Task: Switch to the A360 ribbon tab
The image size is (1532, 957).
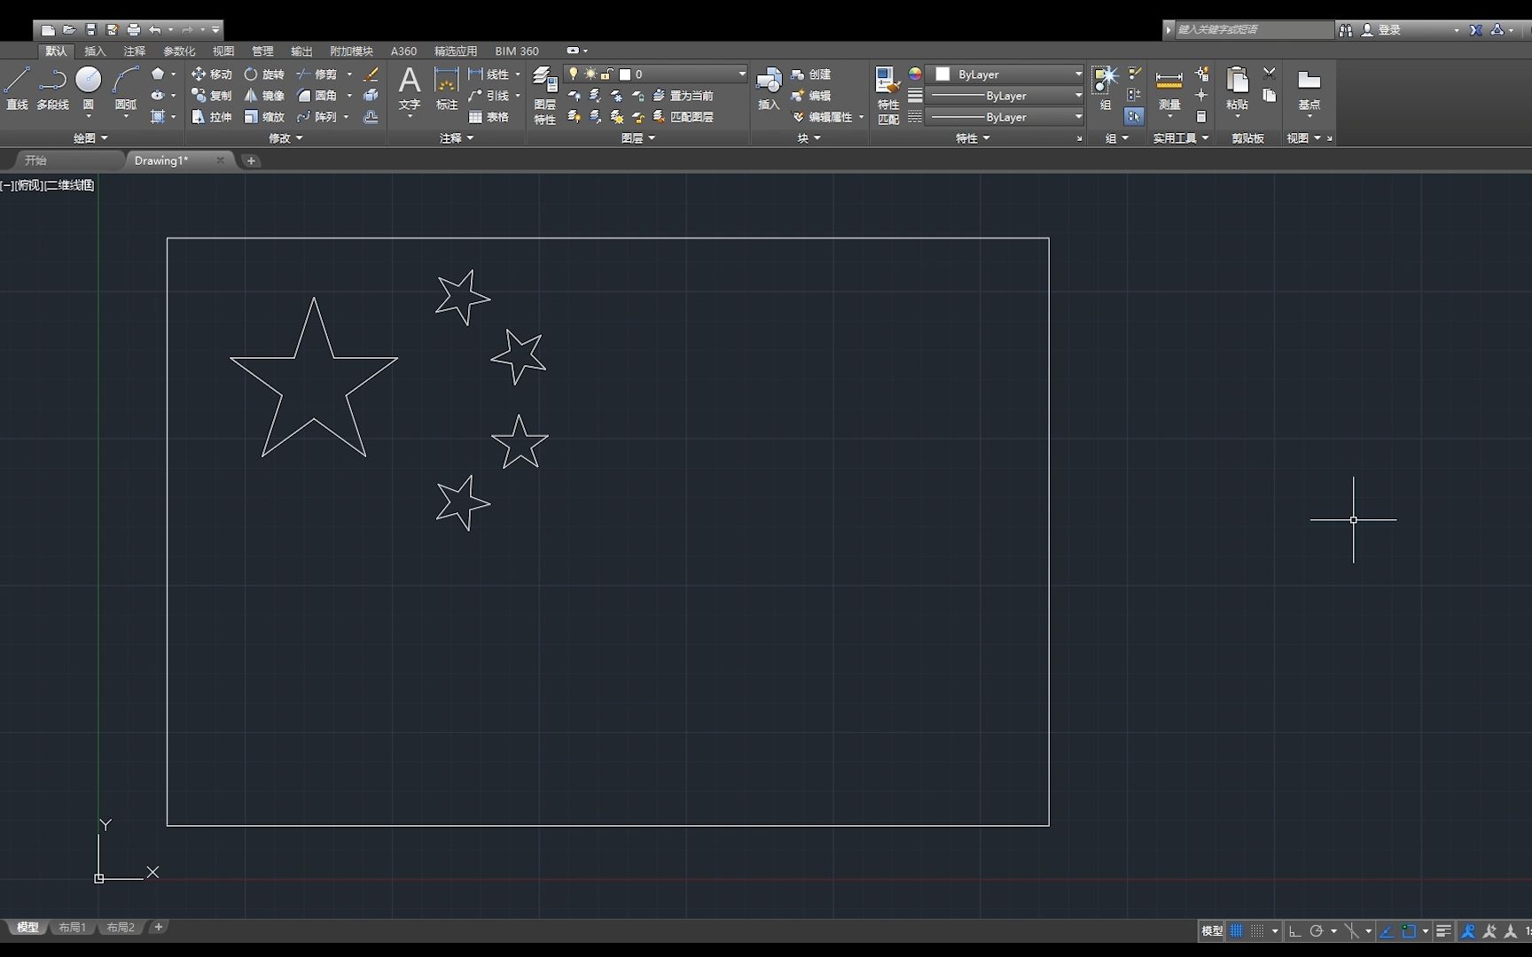Action: click(403, 51)
